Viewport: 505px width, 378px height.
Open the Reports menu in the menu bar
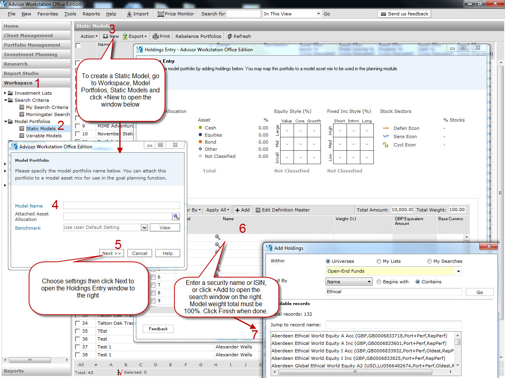tap(91, 14)
